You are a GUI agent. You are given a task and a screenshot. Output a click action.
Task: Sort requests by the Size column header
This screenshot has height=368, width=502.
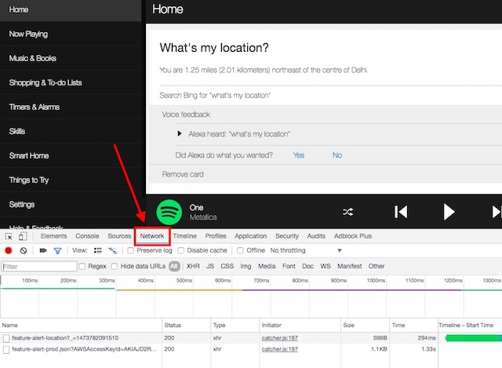[x=365, y=325]
